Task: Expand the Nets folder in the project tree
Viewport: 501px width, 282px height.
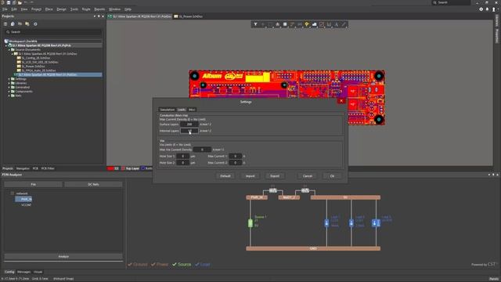Action: coord(9,96)
